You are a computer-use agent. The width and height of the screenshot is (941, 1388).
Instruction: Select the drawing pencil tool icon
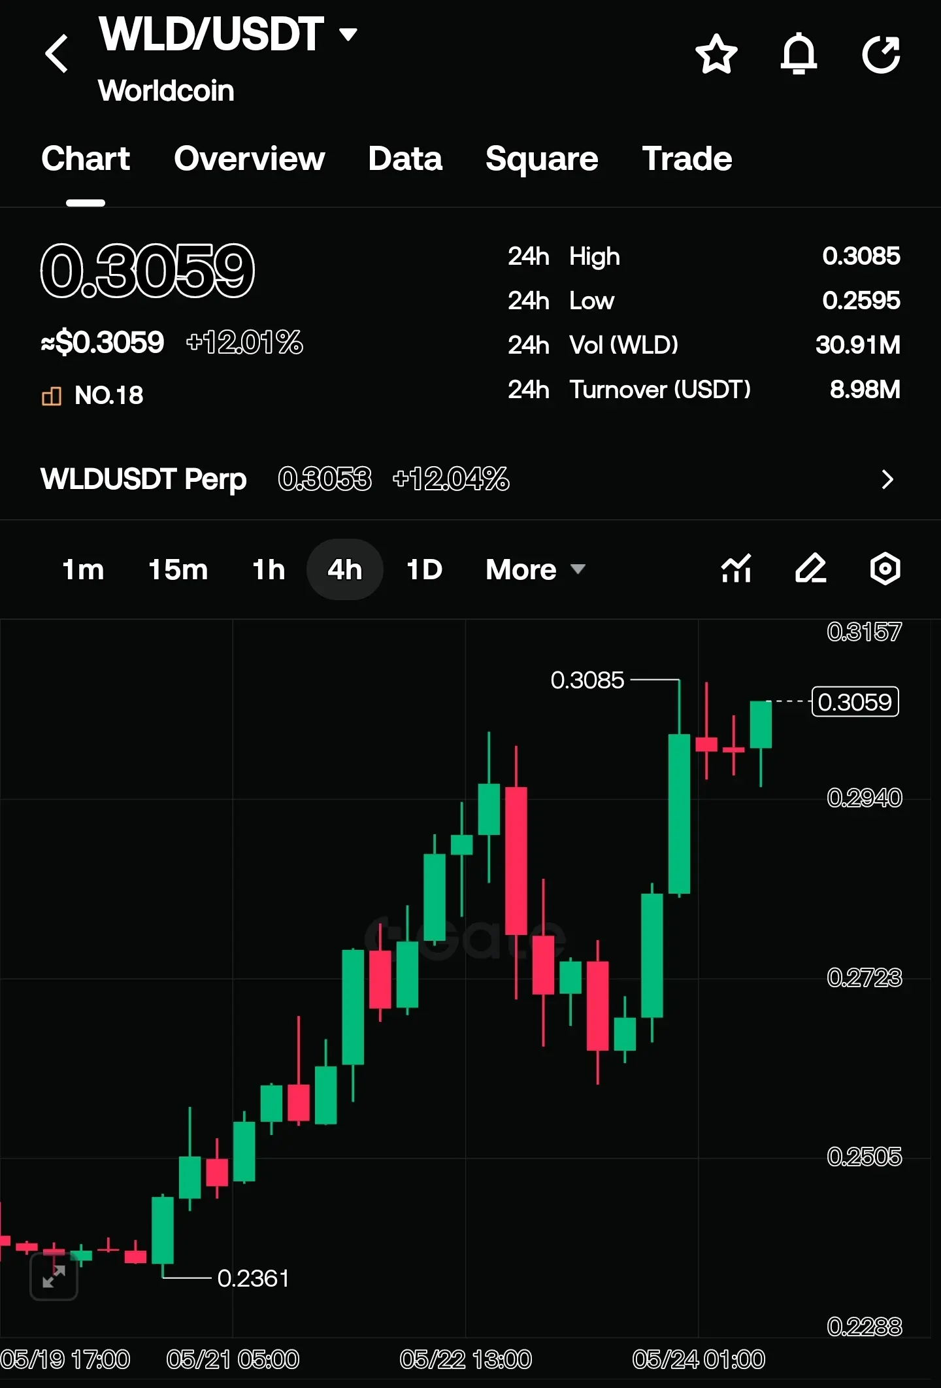[x=811, y=568]
